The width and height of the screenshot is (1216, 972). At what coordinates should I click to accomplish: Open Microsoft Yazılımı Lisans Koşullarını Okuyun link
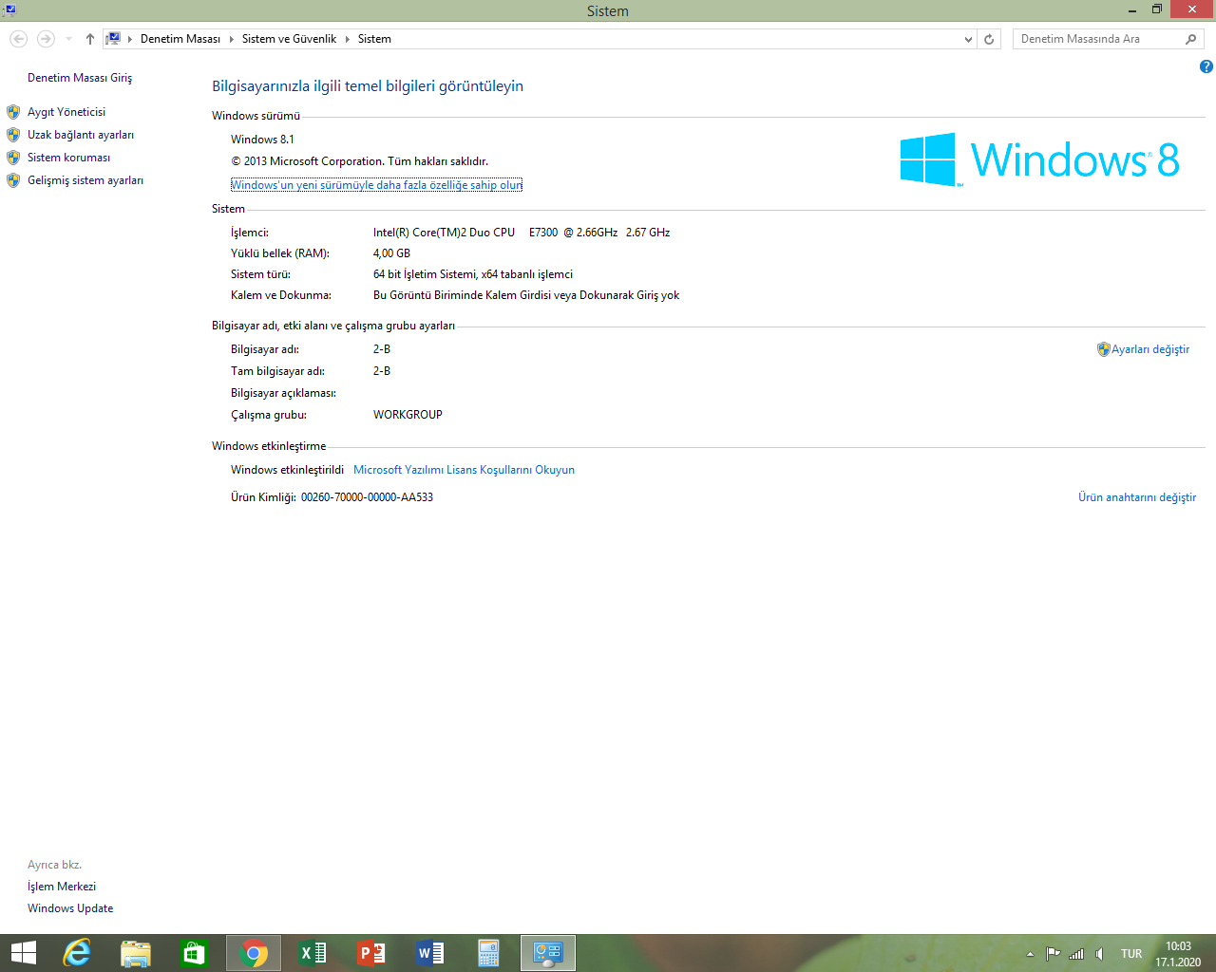point(464,470)
